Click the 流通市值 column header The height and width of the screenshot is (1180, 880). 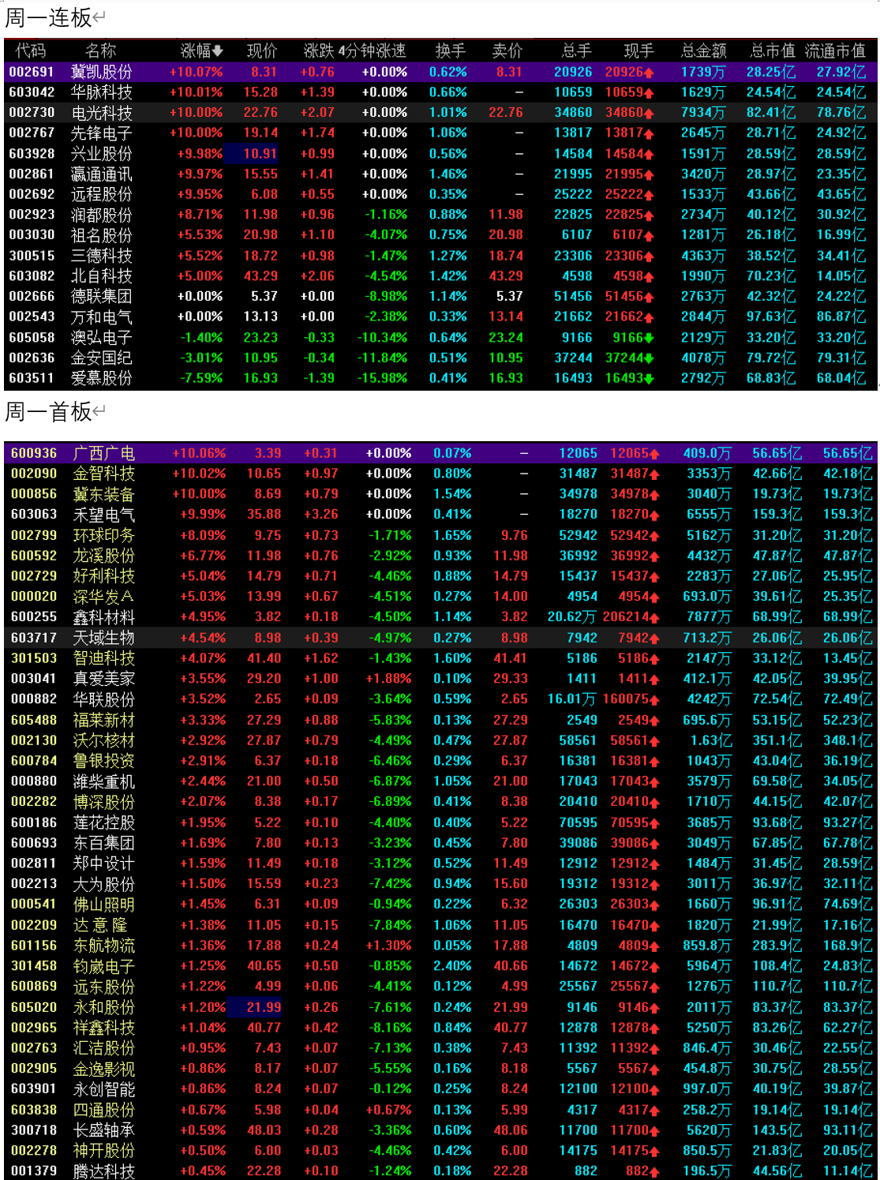[x=835, y=51]
